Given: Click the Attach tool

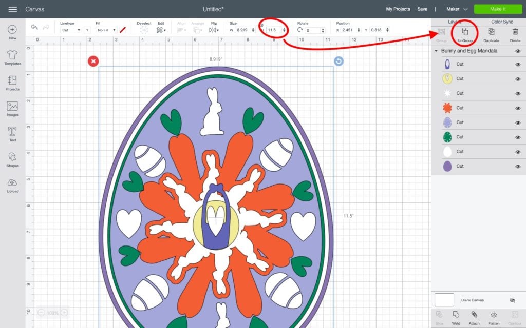Looking at the screenshot, I should click(x=474, y=318).
